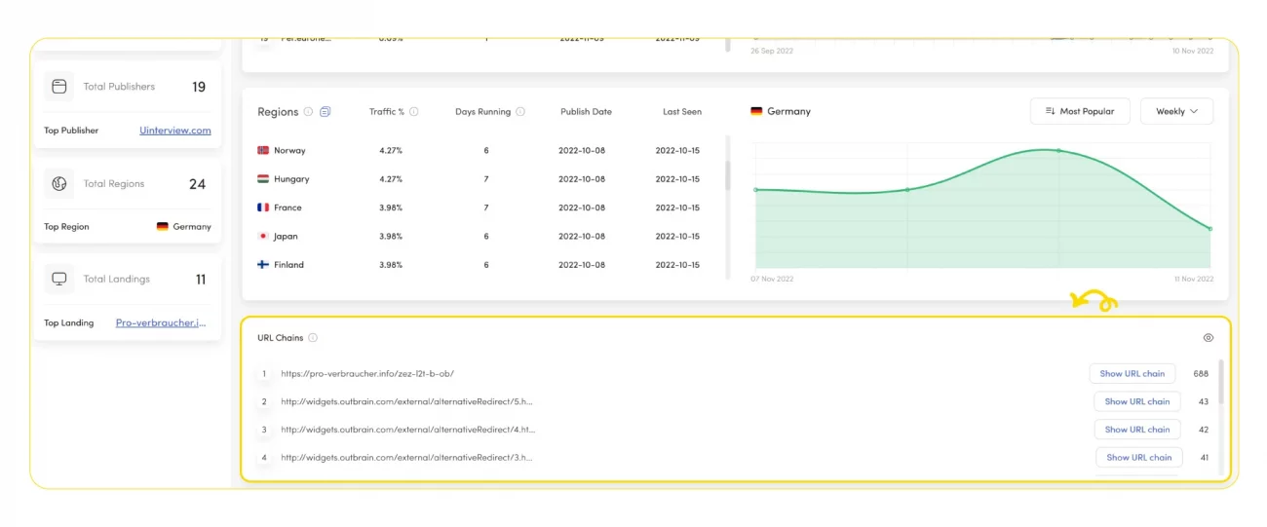Click the 11 Nov 2022 chart date label
This screenshot has height=527, width=1267.
click(x=1194, y=279)
